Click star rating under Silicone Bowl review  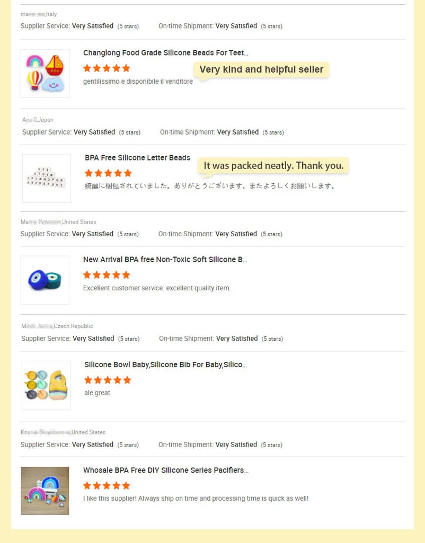[108, 380]
